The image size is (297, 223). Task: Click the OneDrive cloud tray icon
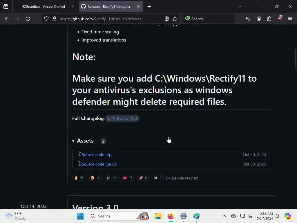point(233,216)
